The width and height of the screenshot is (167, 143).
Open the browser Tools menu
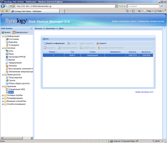[x=159, y=11]
